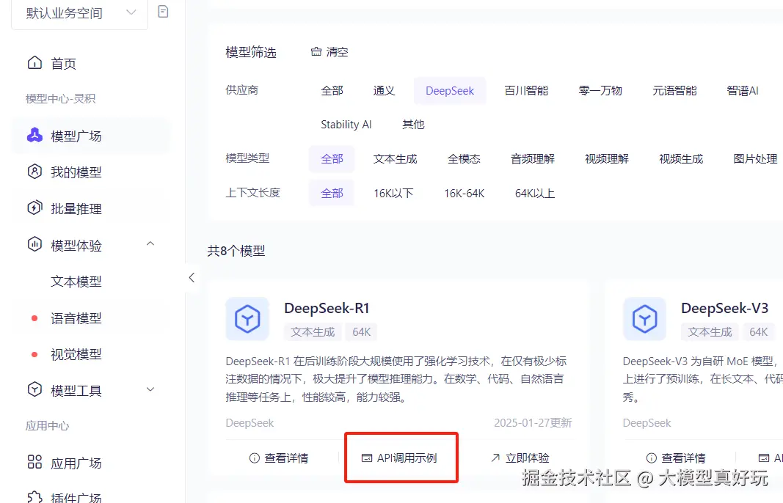Filter model type by 文本生成
Image resolution: width=783 pixels, height=503 pixels.
(x=395, y=158)
